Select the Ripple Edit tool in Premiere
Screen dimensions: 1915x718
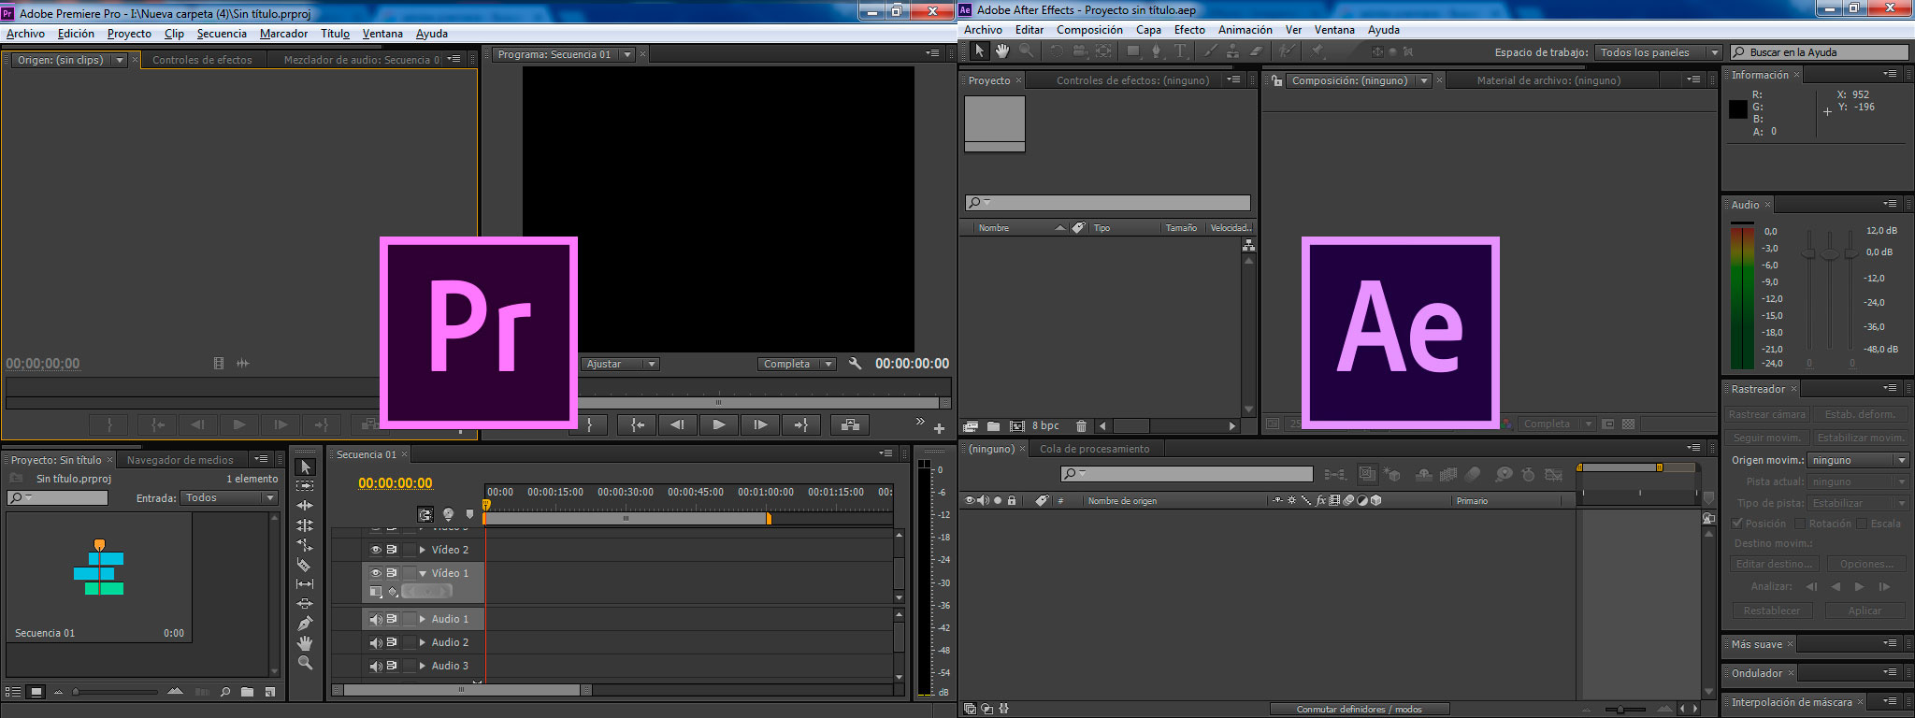tap(305, 506)
